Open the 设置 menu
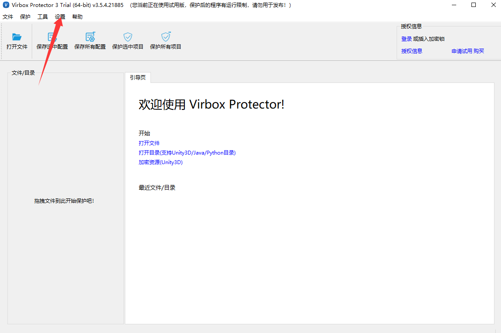The width and height of the screenshot is (501, 333). pyautogui.click(x=60, y=17)
